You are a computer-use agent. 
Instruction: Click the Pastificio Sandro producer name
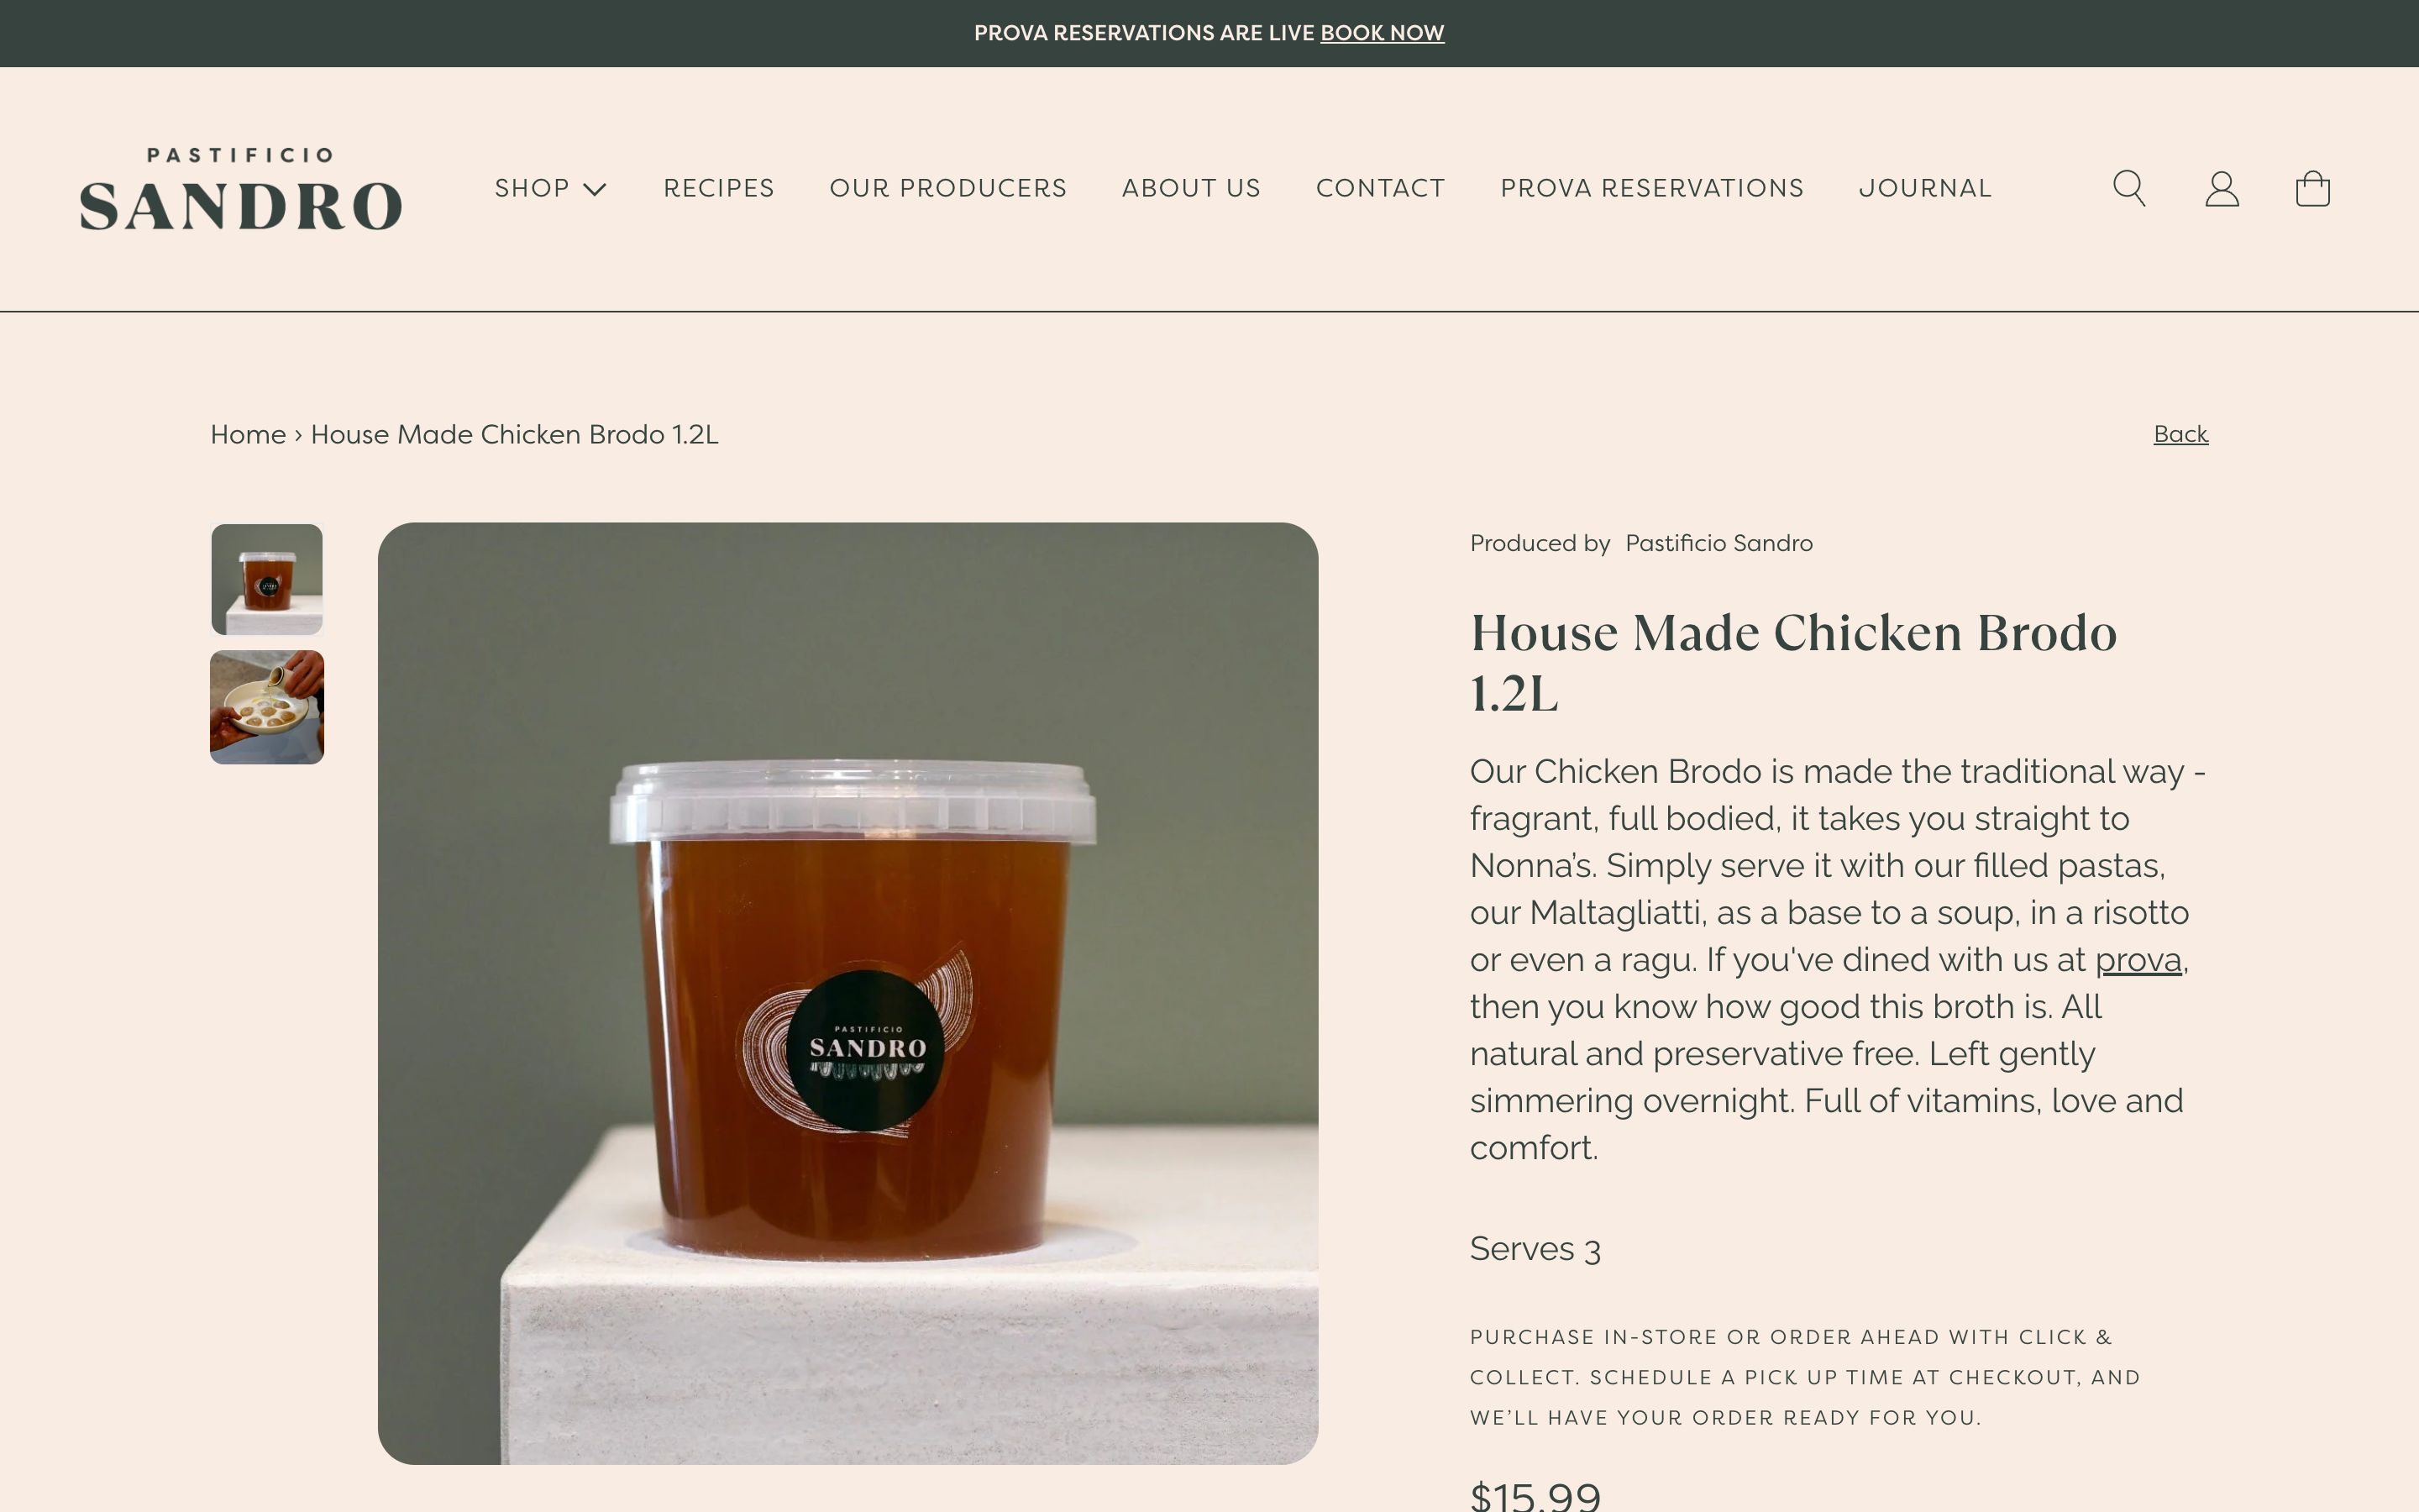(1718, 543)
